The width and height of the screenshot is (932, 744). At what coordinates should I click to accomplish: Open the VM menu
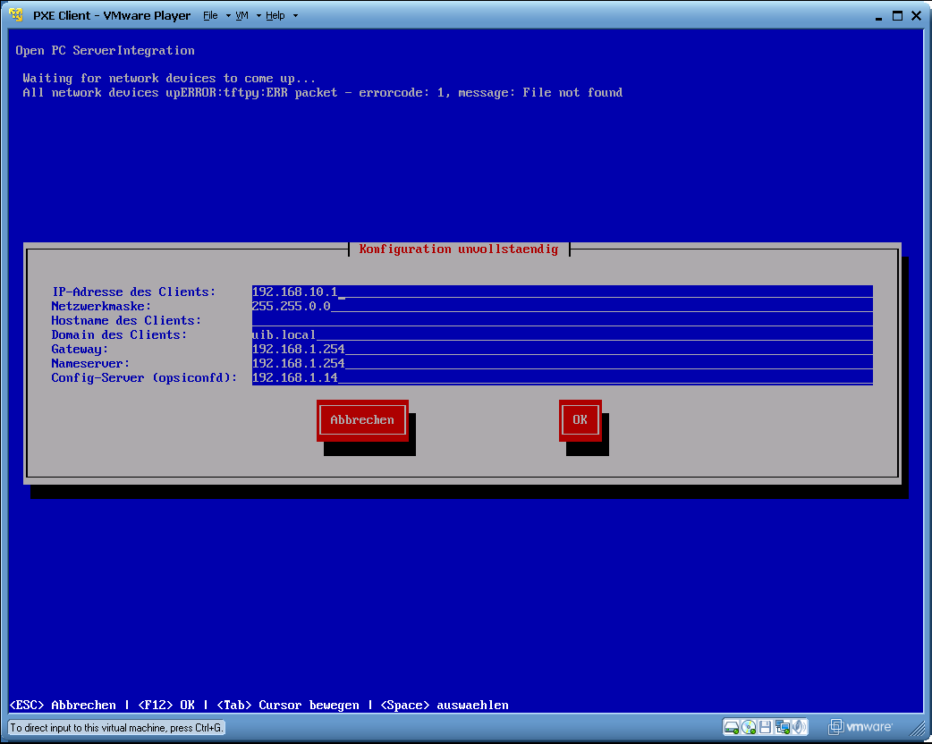coord(243,15)
